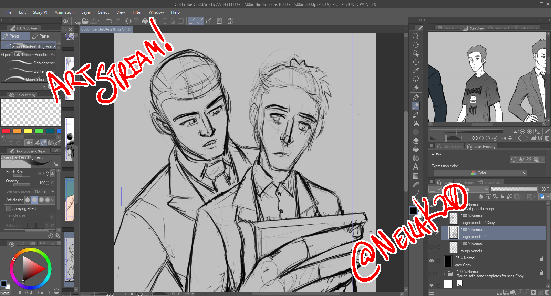The height and width of the screenshot is (296, 551).
Task: Select the Fill bucket tool
Action: (416, 149)
